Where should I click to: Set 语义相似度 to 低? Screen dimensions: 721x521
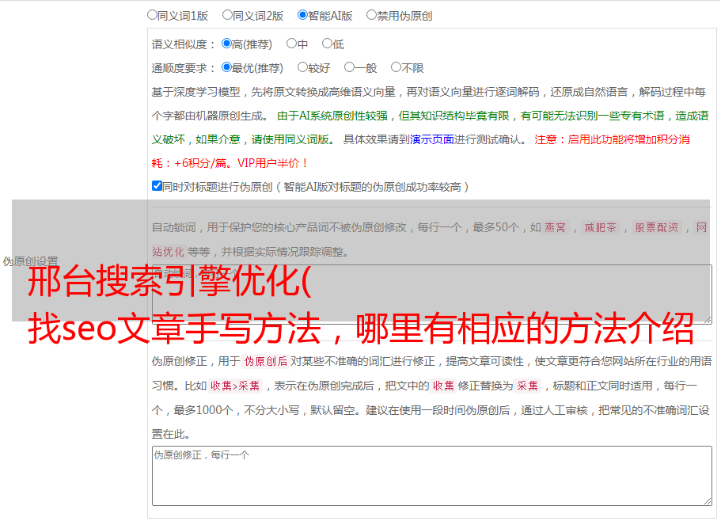(x=326, y=44)
